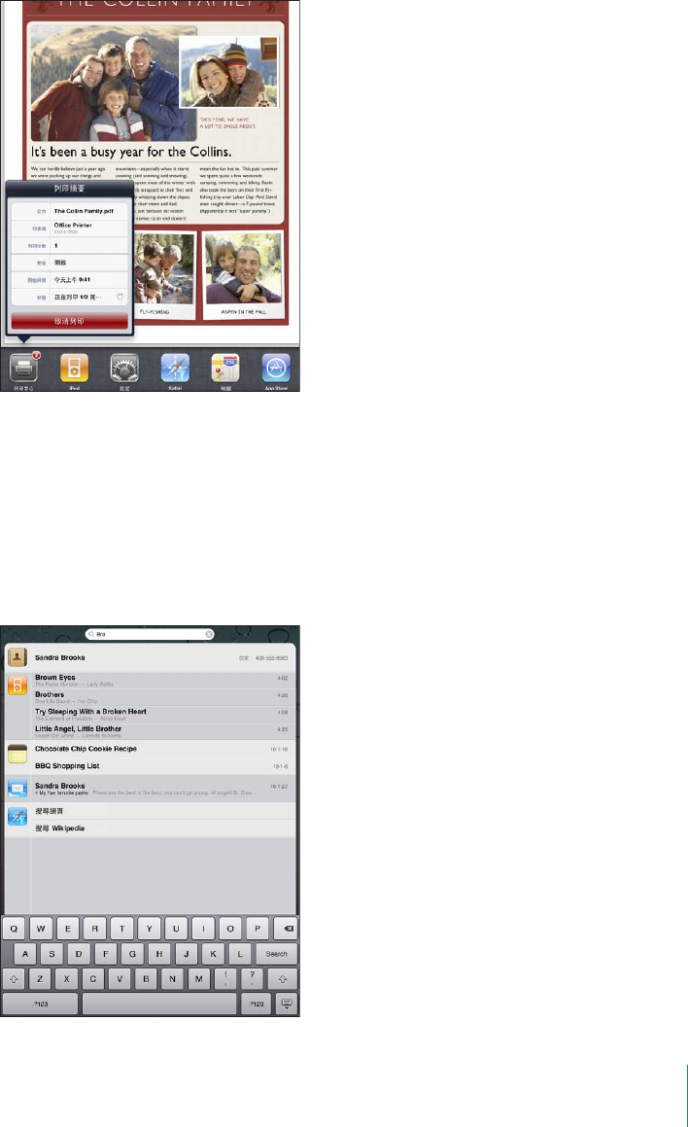Tap the Safari icon in search results
Screen dimensions: 688x1127
coord(17,816)
